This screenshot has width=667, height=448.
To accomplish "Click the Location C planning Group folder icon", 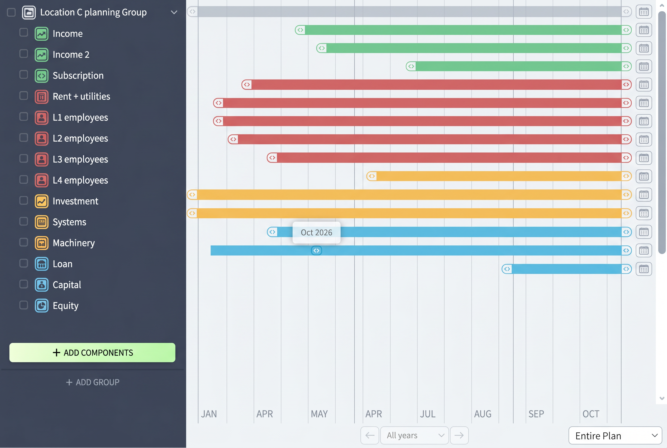I will coord(29,12).
